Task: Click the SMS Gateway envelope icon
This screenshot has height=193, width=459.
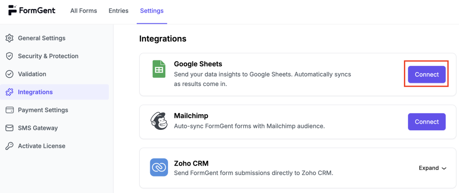Action: coord(10,128)
